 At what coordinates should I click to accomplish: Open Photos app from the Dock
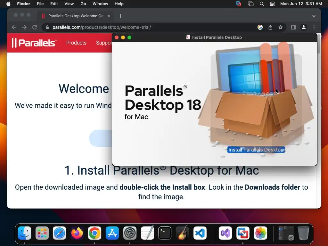(x=260, y=233)
